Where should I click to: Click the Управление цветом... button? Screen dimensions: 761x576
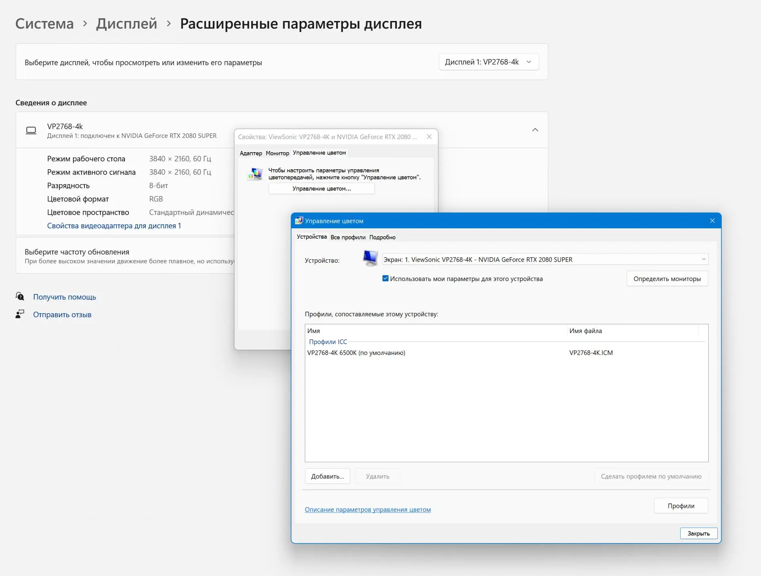[321, 189]
